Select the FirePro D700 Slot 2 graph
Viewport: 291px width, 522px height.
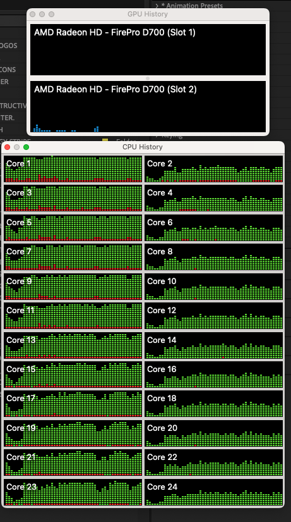[x=148, y=106]
